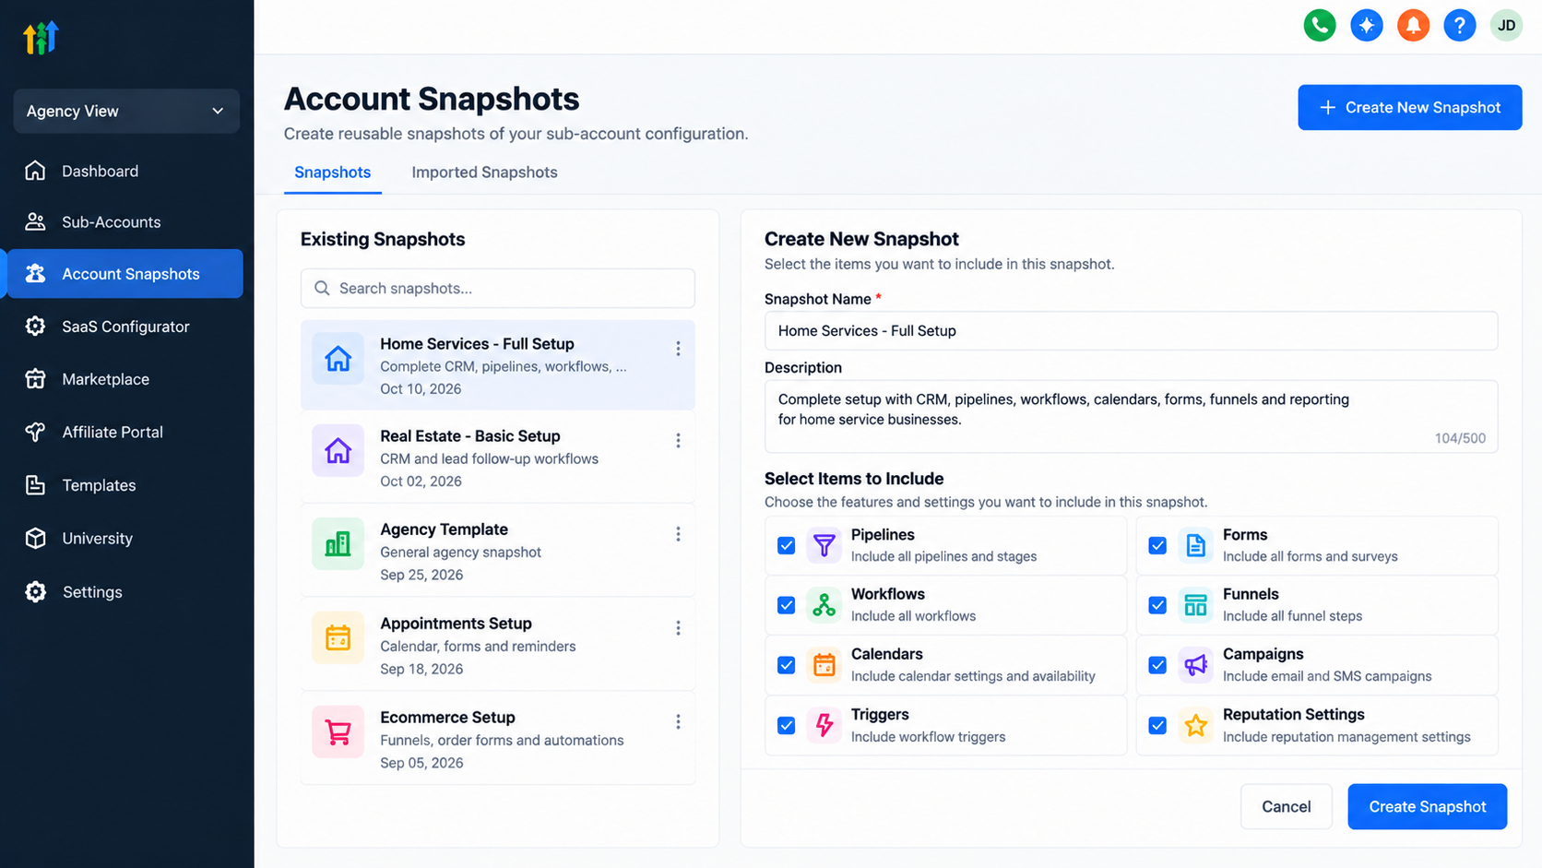Click the Ecommerce Setup cart icon
This screenshot has height=868, width=1542.
point(338,731)
